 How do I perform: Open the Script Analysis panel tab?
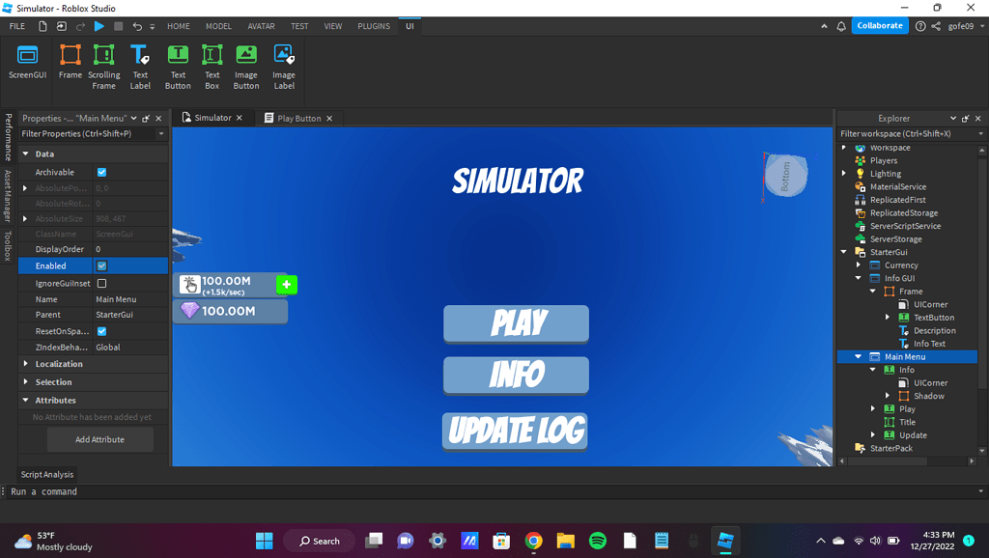[47, 475]
